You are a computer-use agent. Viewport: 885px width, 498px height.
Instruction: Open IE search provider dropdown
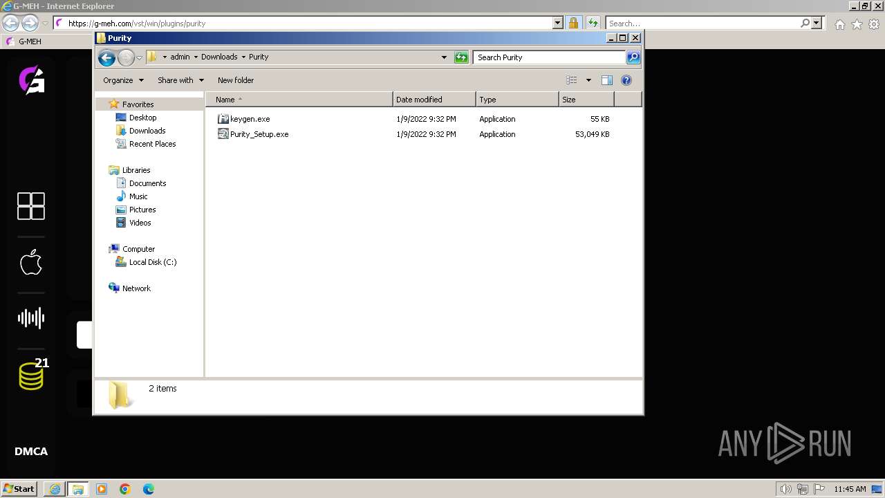[817, 23]
